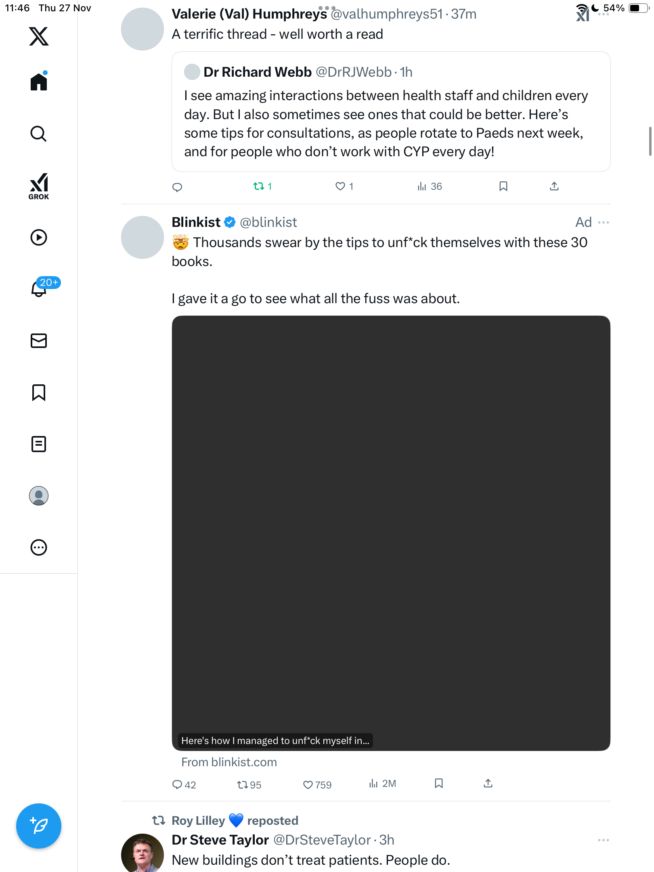Open the Lists icon in the sidebar
Screen dimensions: 654x872
pyautogui.click(x=39, y=444)
